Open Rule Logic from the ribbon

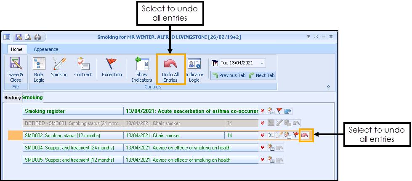click(x=39, y=69)
